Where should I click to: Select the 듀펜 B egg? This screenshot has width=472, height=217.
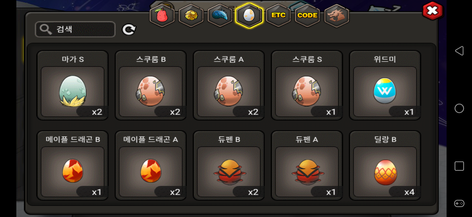coord(229,165)
